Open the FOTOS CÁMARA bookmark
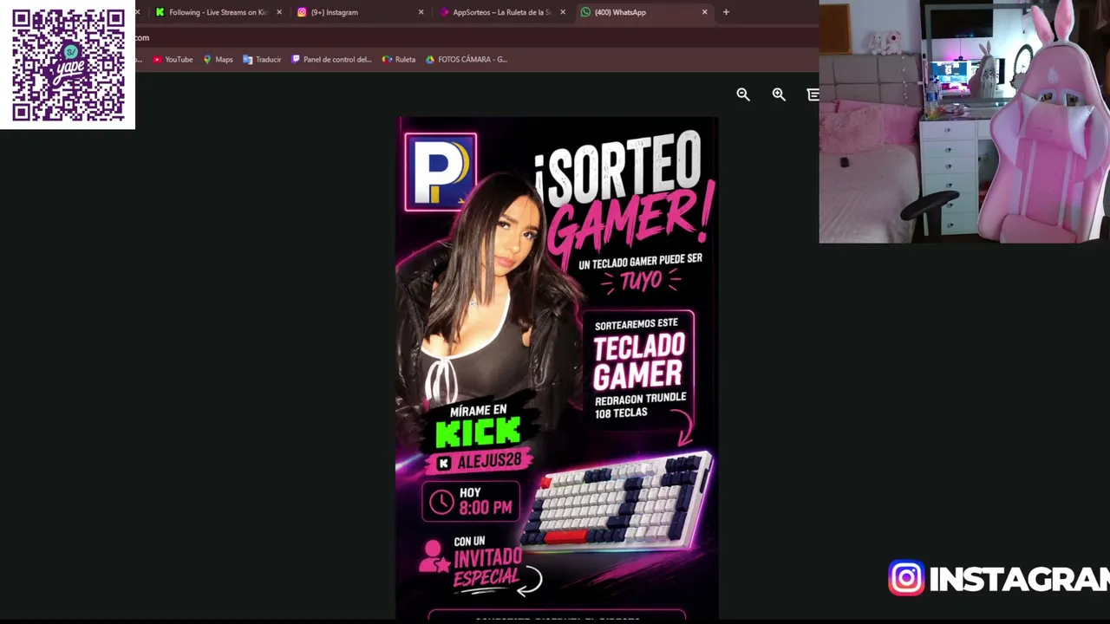The image size is (1110, 624). [467, 60]
